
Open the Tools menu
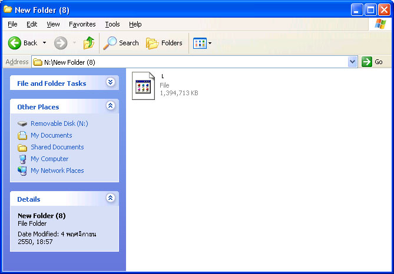click(x=112, y=24)
